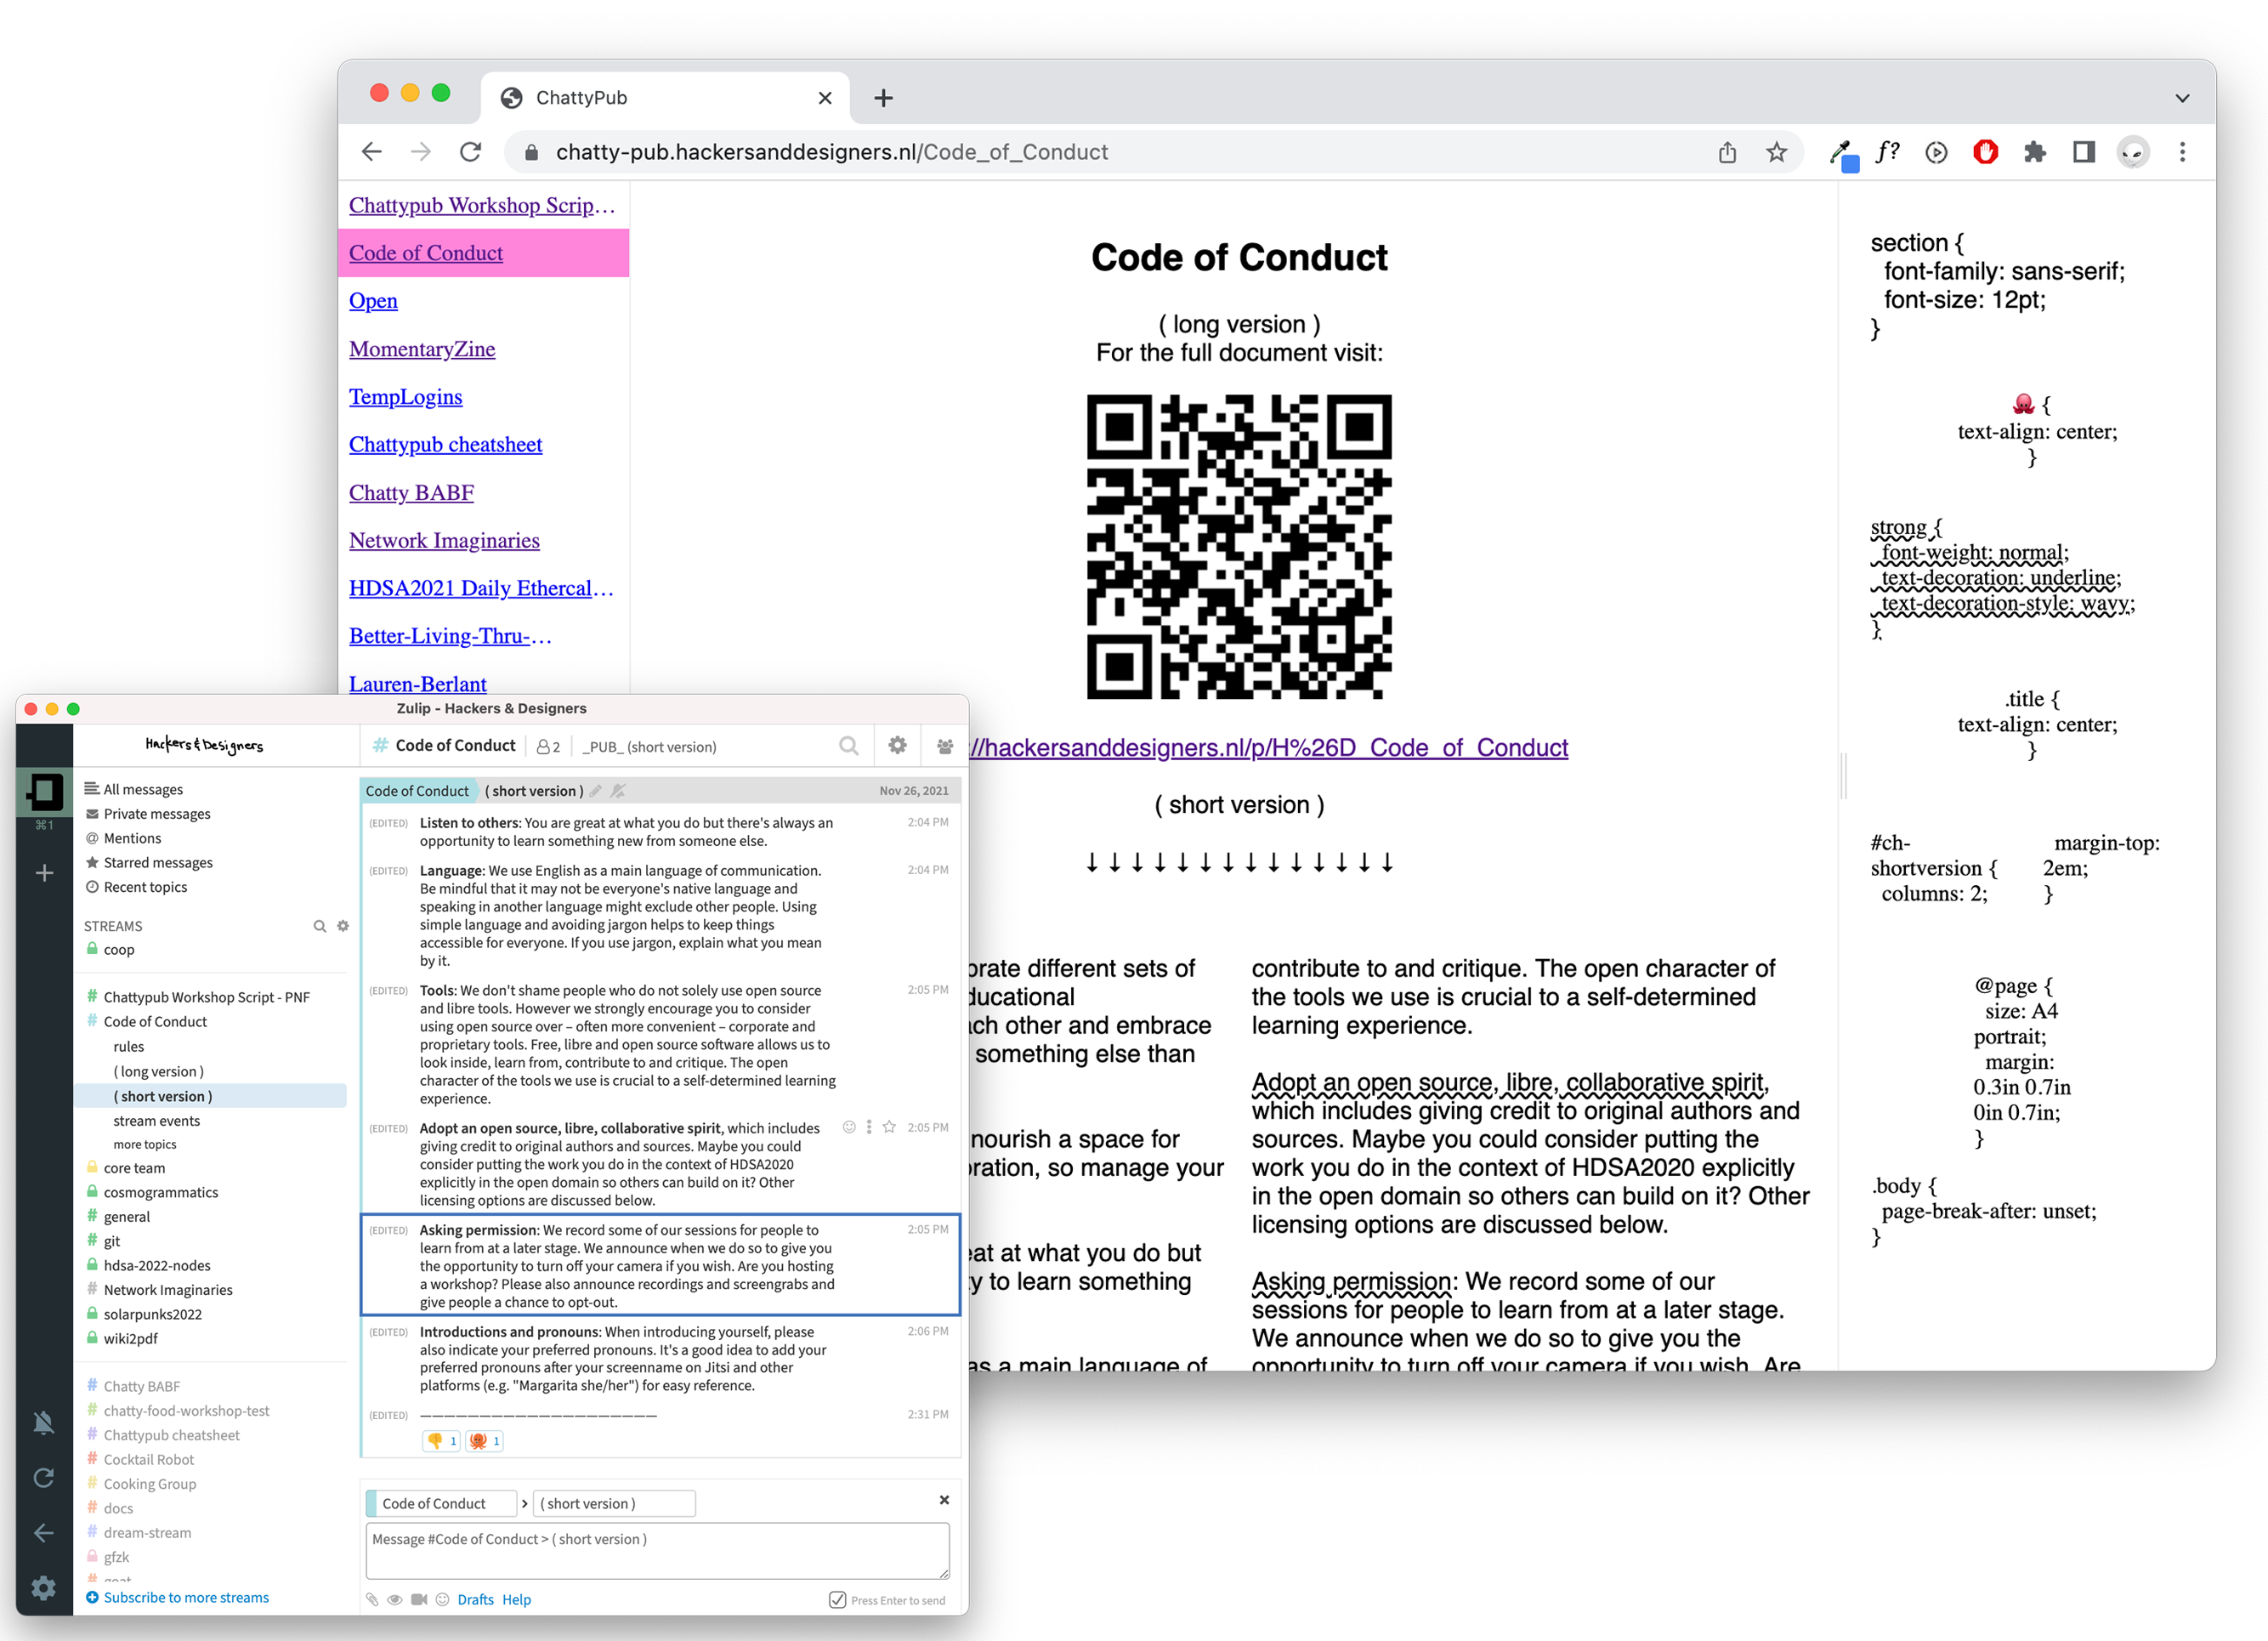The width and height of the screenshot is (2268, 1641).
Task: Open Drafts in the compose area
Action: (x=475, y=1599)
